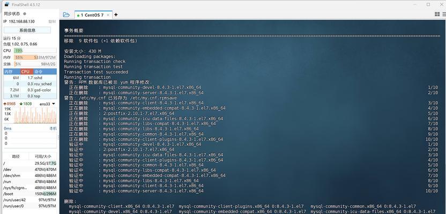The width and height of the screenshot is (446, 214).
Task: Click the 内存 memory usage bar
Action: [x=35, y=57]
